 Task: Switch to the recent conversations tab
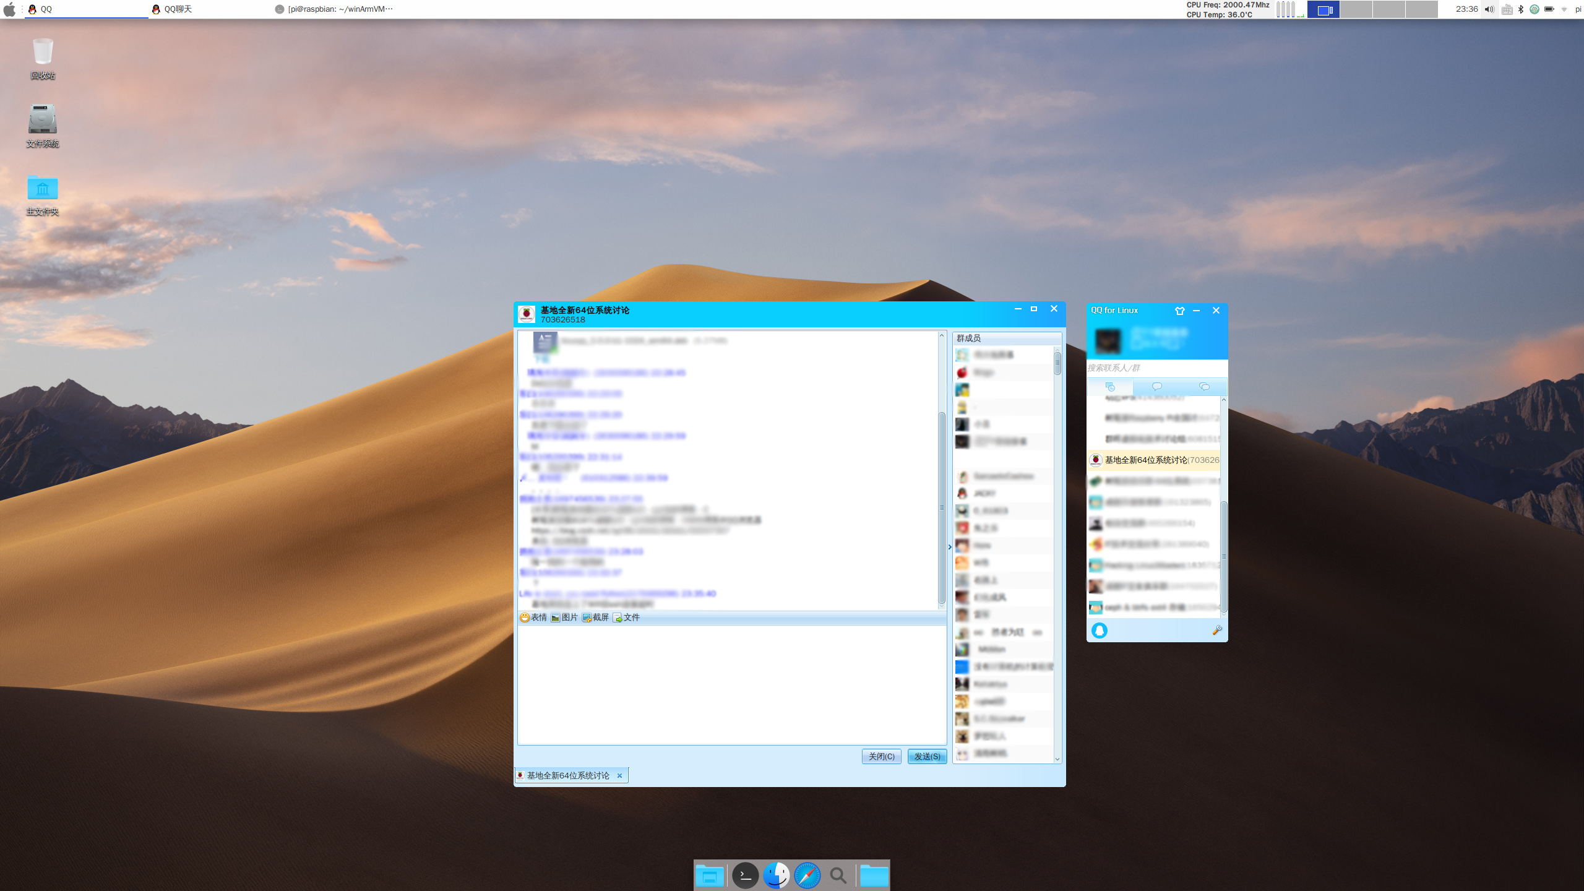point(1110,387)
